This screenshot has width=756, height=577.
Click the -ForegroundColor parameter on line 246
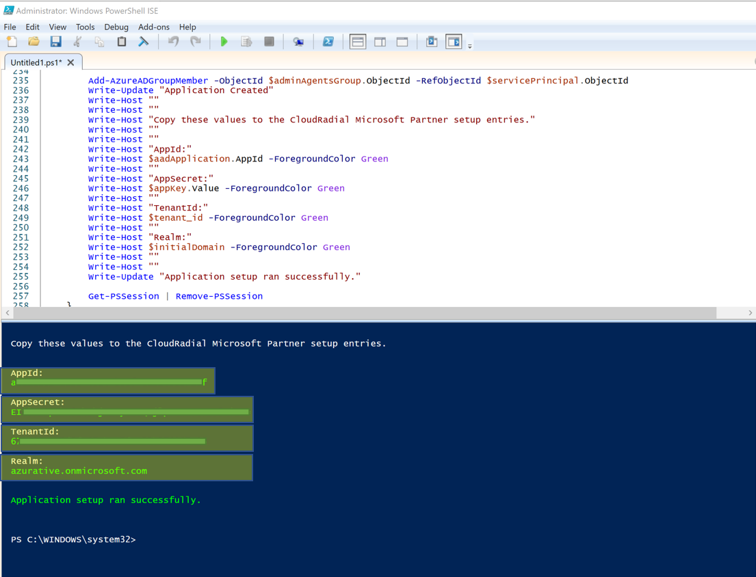[268, 188]
